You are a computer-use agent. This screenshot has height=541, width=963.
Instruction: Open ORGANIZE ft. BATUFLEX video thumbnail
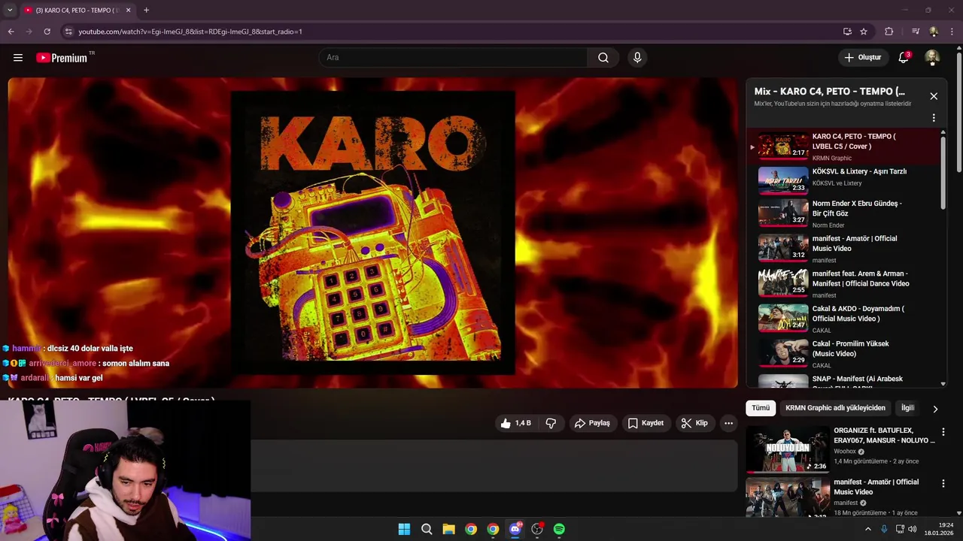(788, 449)
